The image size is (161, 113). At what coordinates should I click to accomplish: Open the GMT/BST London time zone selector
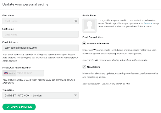tap(41, 95)
